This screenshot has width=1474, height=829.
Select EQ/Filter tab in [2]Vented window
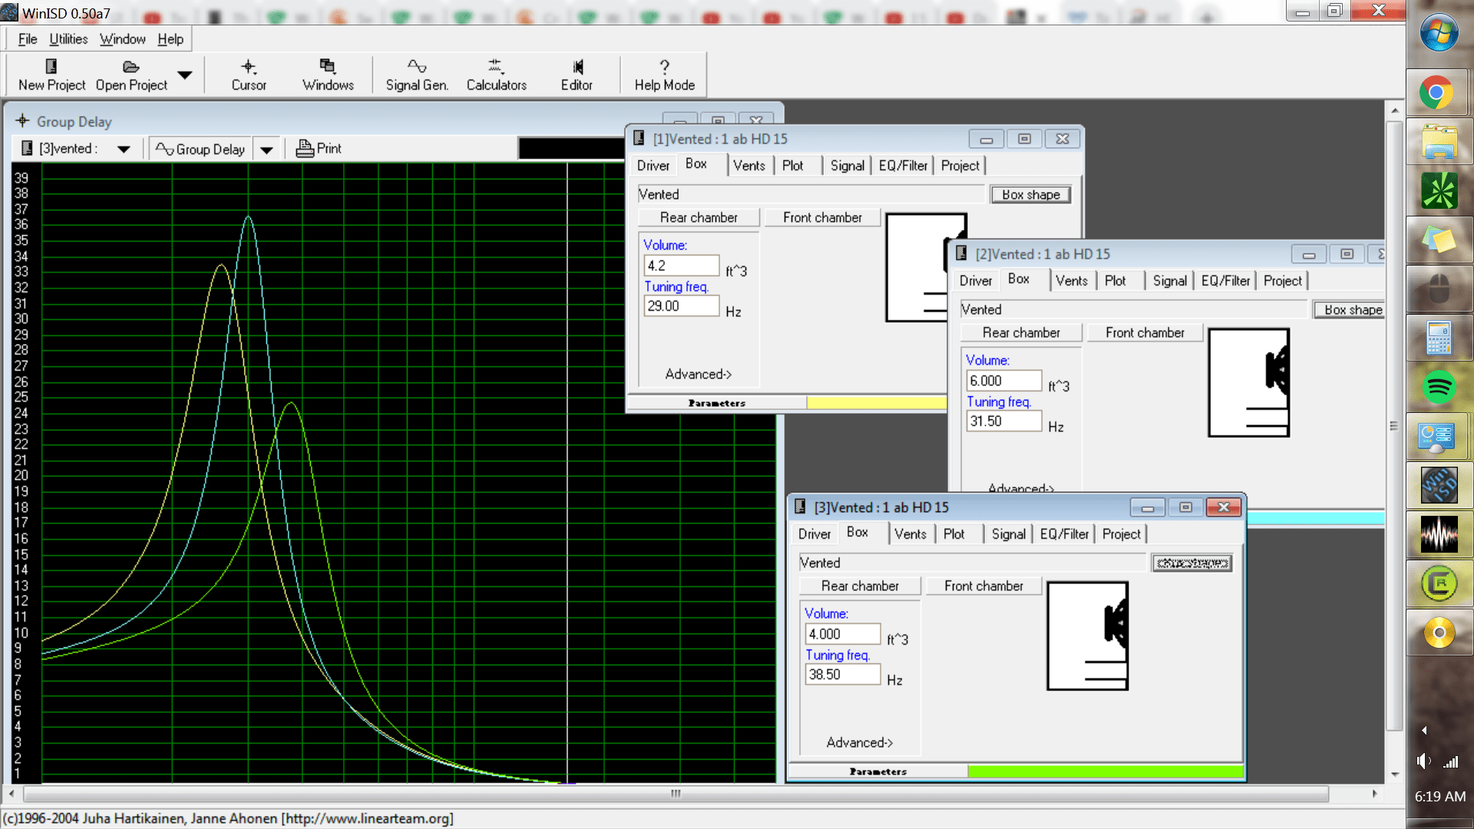(x=1225, y=280)
